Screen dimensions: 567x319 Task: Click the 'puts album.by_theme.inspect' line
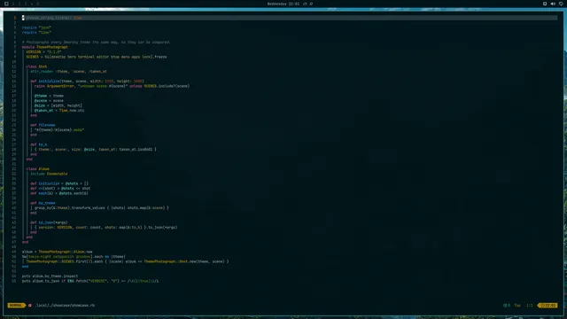tap(50, 276)
